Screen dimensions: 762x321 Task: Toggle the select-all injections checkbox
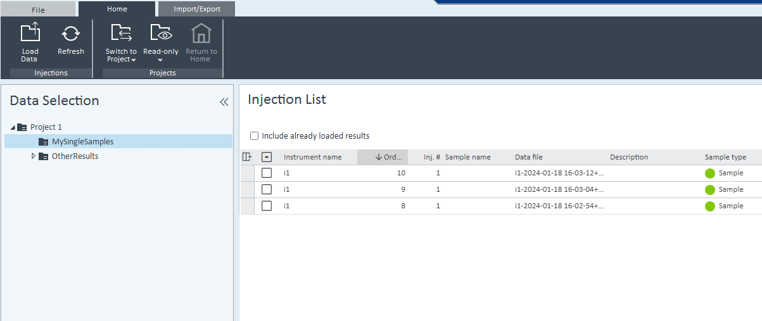tap(267, 157)
